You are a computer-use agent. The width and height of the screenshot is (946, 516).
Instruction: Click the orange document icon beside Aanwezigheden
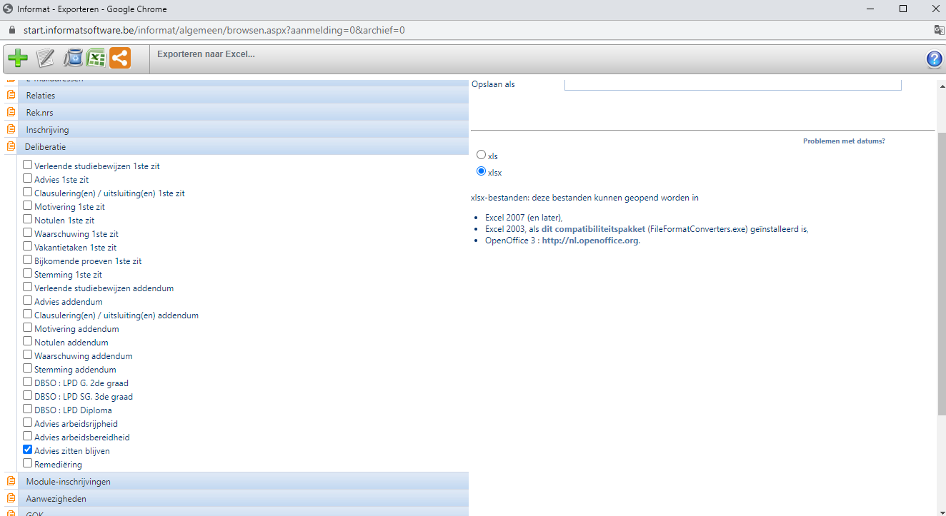(x=11, y=498)
